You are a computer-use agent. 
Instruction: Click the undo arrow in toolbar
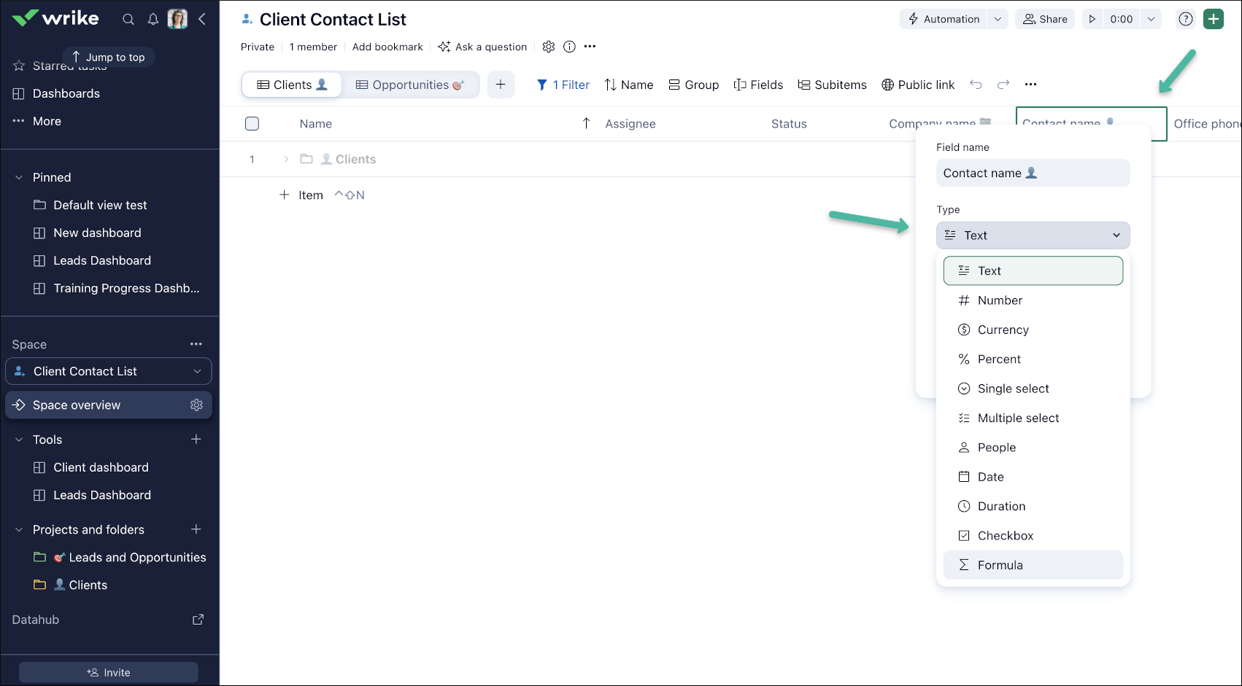coord(976,85)
